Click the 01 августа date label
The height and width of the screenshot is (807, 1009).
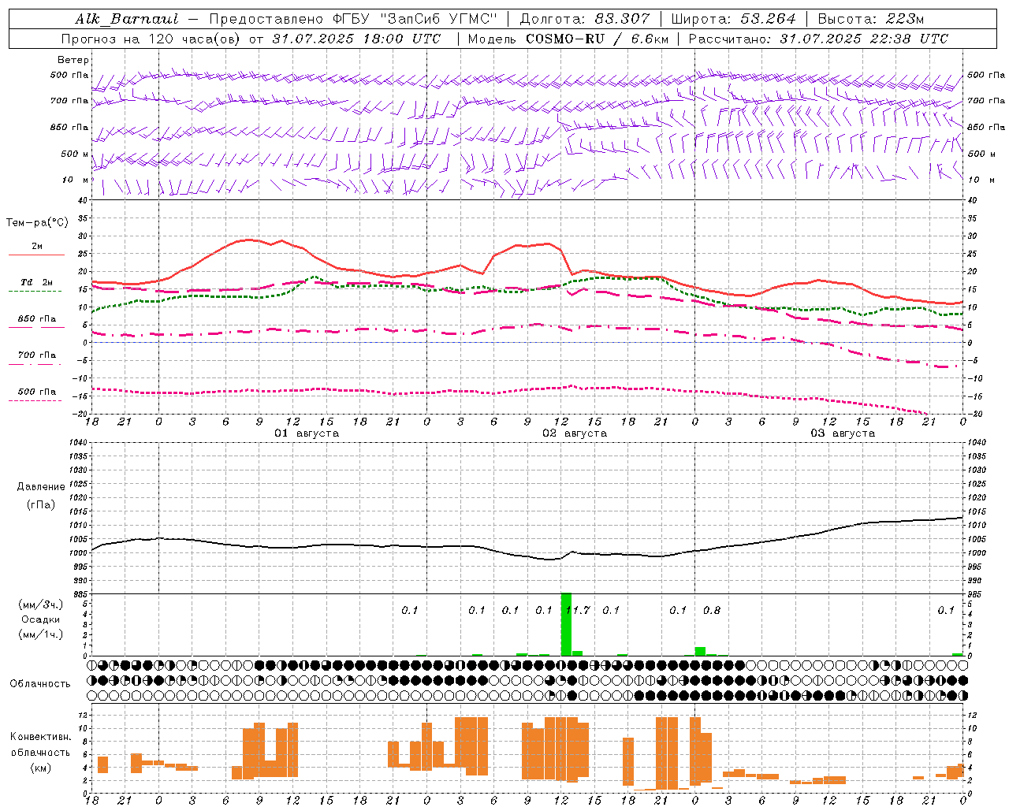point(307,433)
